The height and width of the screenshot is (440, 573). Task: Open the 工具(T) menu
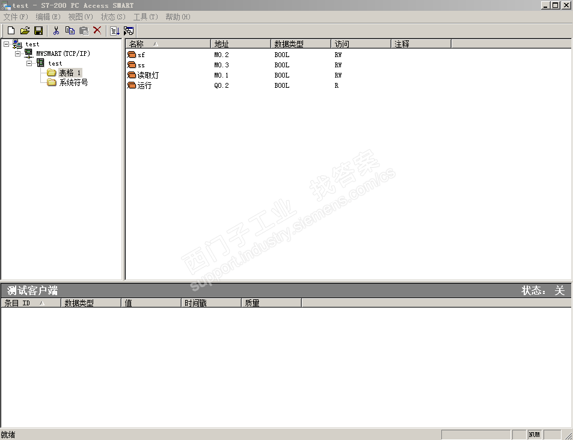pos(146,17)
